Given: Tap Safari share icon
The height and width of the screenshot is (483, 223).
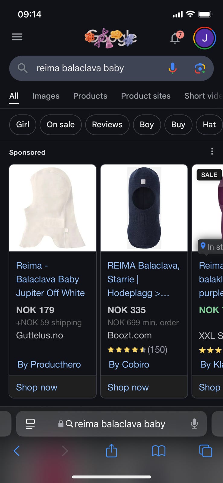Looking at the screenshot, I should click(x=111, y=451).
